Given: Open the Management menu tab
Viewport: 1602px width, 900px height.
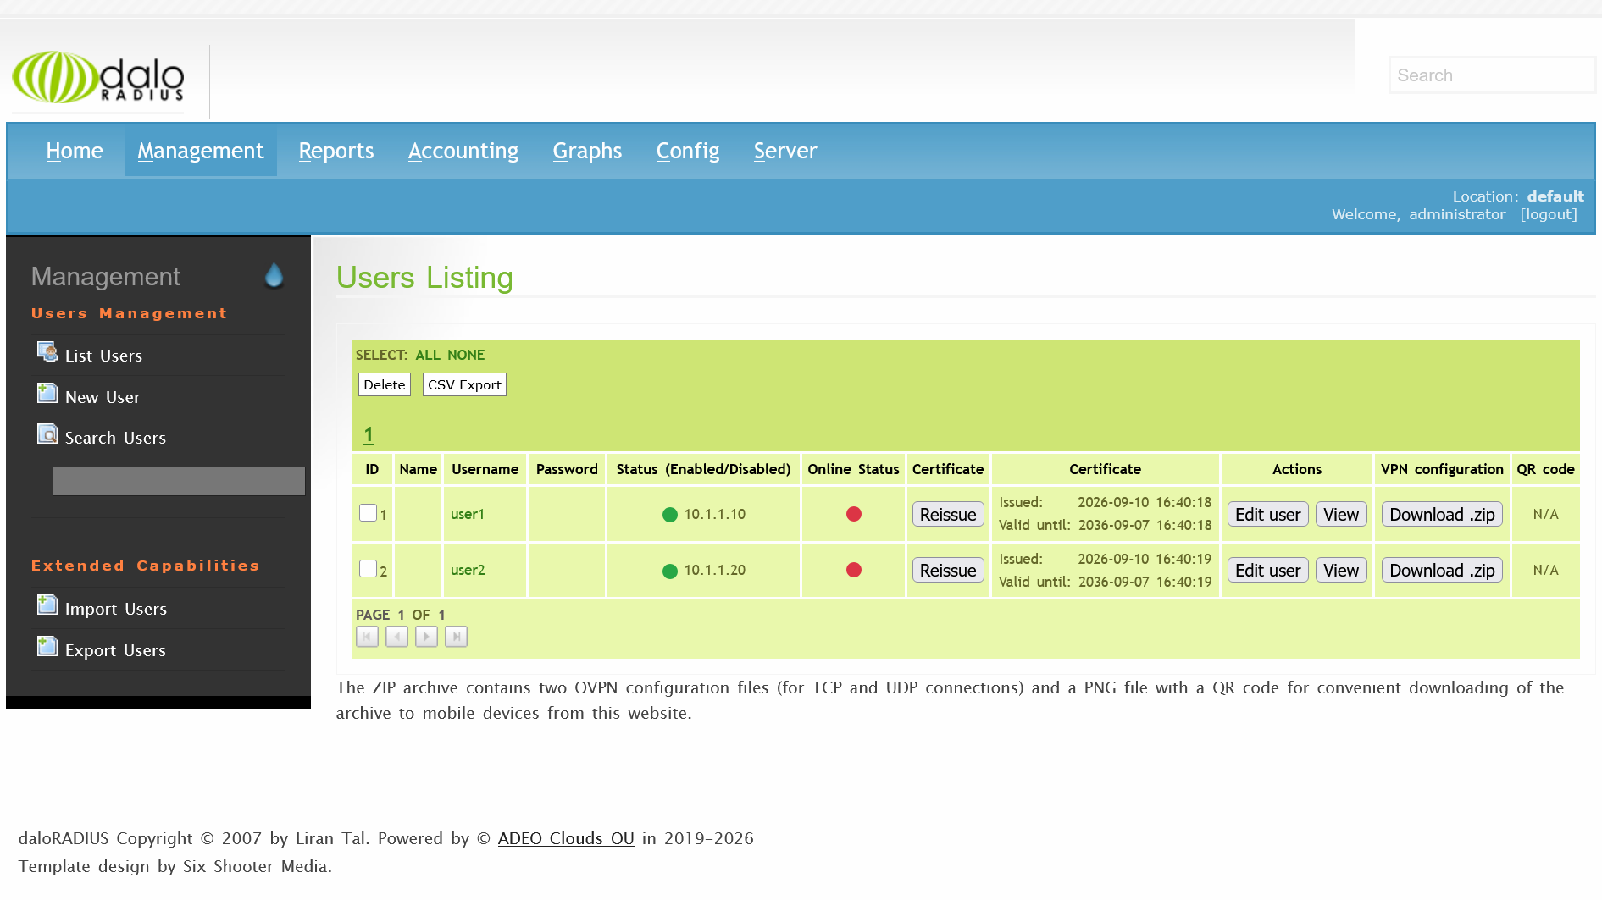Looking at the screenshot, I should click(201, 151).
